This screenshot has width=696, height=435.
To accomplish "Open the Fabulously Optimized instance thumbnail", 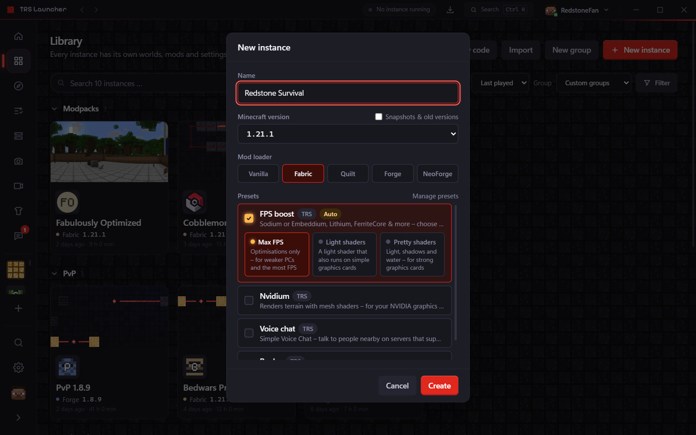I will pyautogui.click(x=109, y=151).
